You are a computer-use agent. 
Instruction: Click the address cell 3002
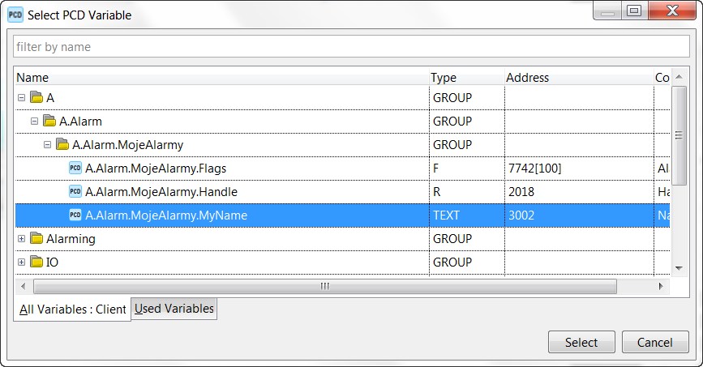[x=521, y=216]
